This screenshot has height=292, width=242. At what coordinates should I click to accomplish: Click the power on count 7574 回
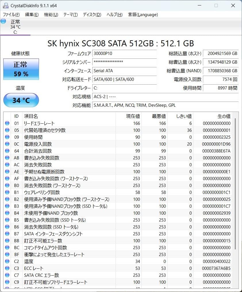(x=221, y=79)
